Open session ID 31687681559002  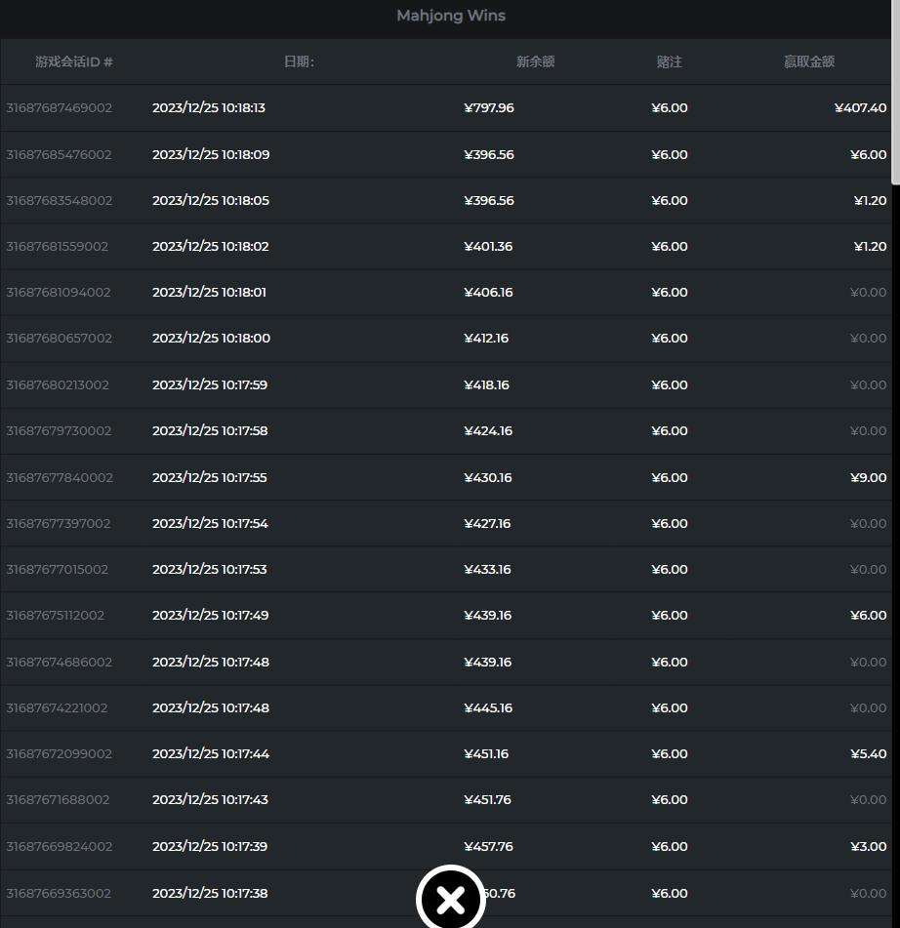click(58, 246)
